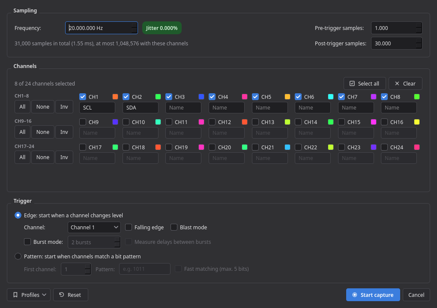The height and width of the screenshot is (308, 437).
Task: Invert selection for CH17–24 group
Action: pyautogui.click(x=64, y=157)
